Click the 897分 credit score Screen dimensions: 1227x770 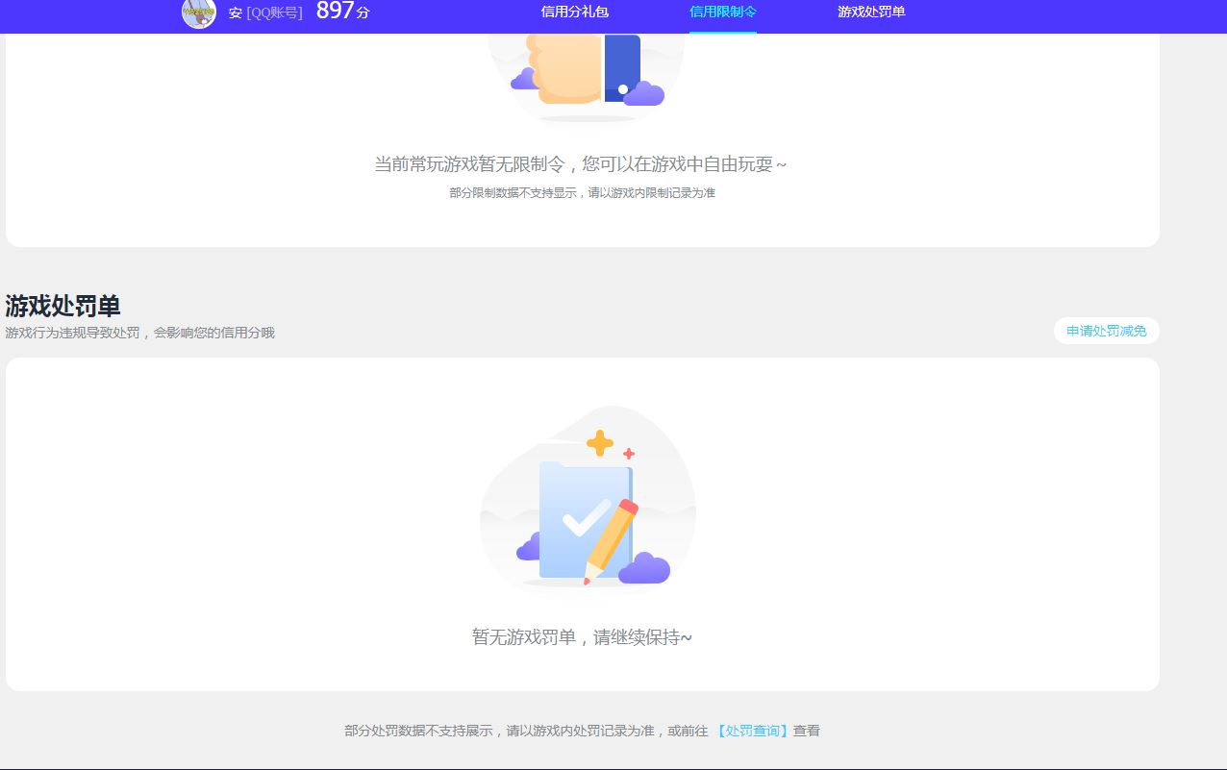pyautogui.click(x=342, y=12)
